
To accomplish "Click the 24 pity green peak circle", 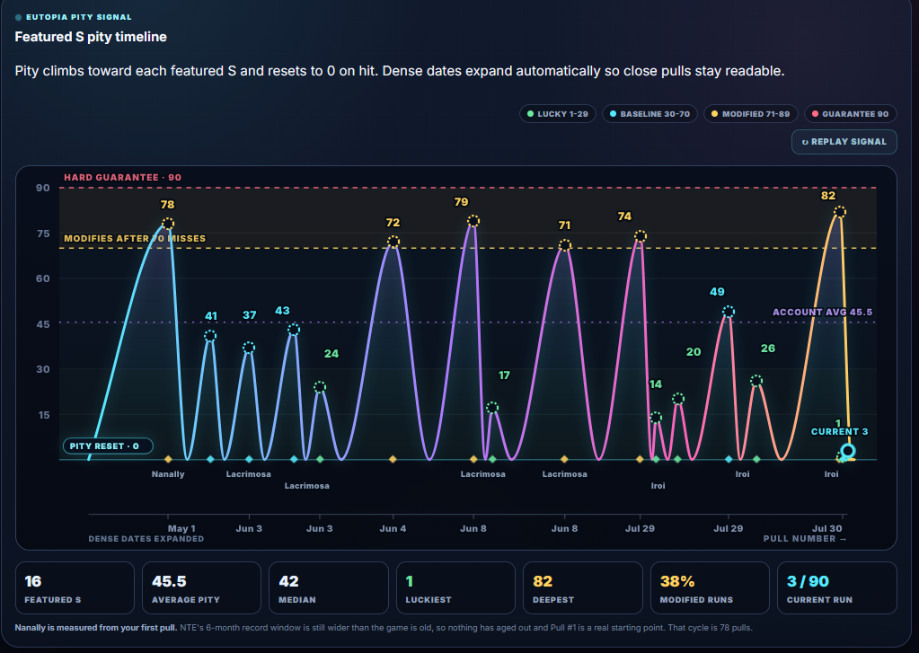I will tap(320, 387).
